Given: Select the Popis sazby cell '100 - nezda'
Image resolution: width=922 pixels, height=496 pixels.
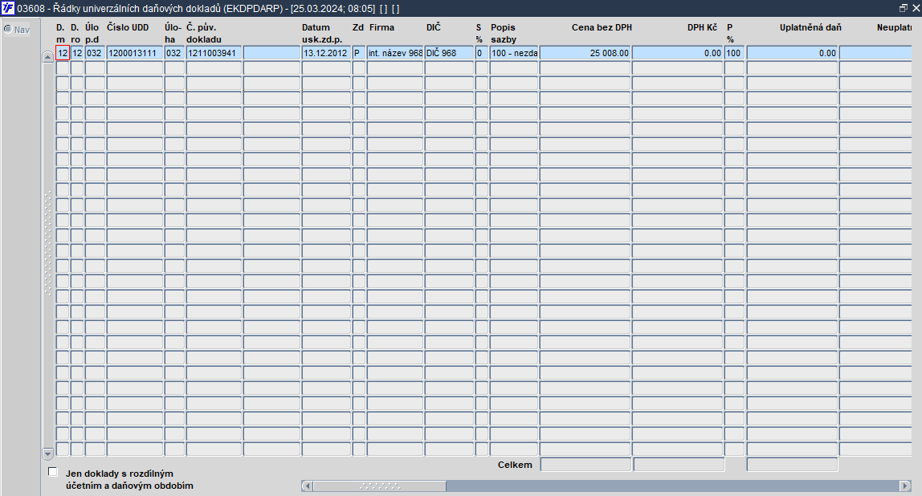Looking at the screenshot, I should coord(514,53).
